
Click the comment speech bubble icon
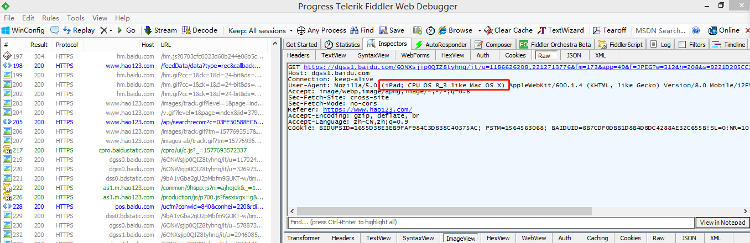coord(55,30)
